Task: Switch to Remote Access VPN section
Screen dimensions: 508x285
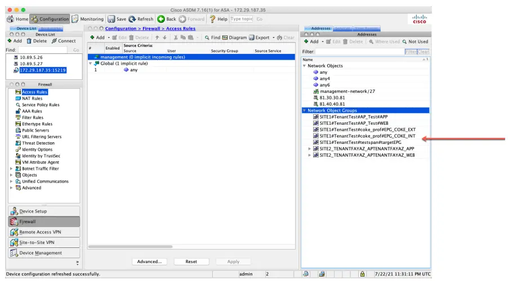Action: click(x=44, y=232)
